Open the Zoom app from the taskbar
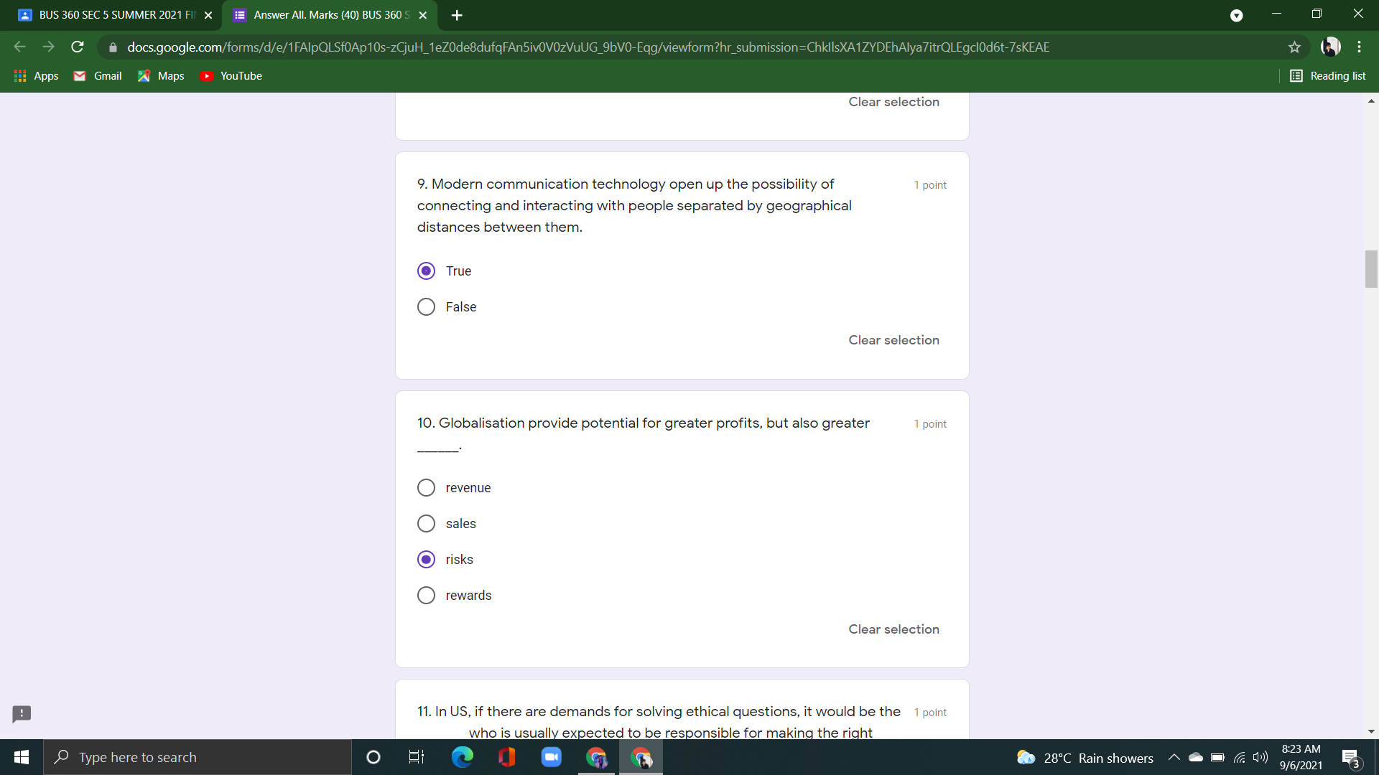1379x775 pixels. pyautogui.click(x=551, y=757)
